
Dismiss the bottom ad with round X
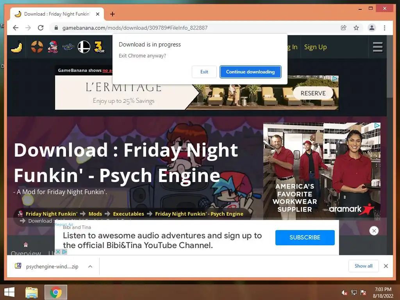[374, 231]
